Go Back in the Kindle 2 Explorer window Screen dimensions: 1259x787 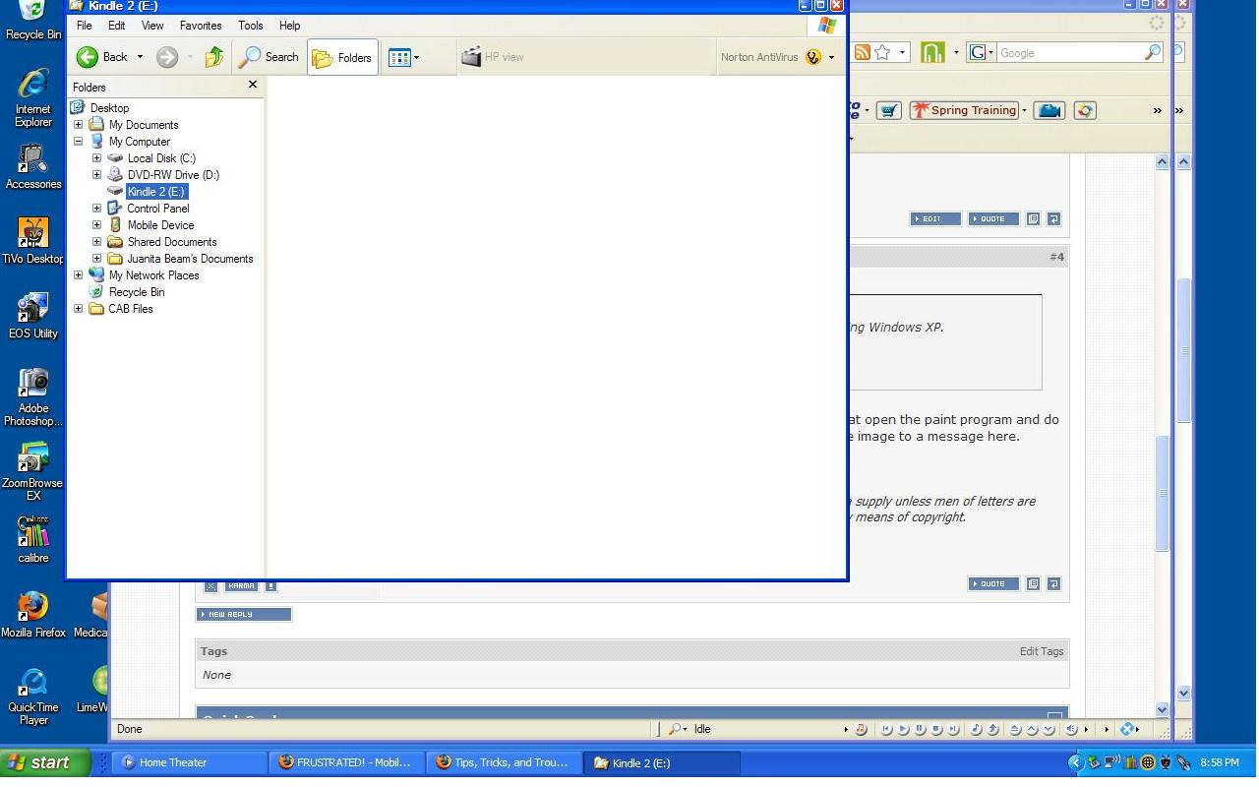tap(102, 57)
